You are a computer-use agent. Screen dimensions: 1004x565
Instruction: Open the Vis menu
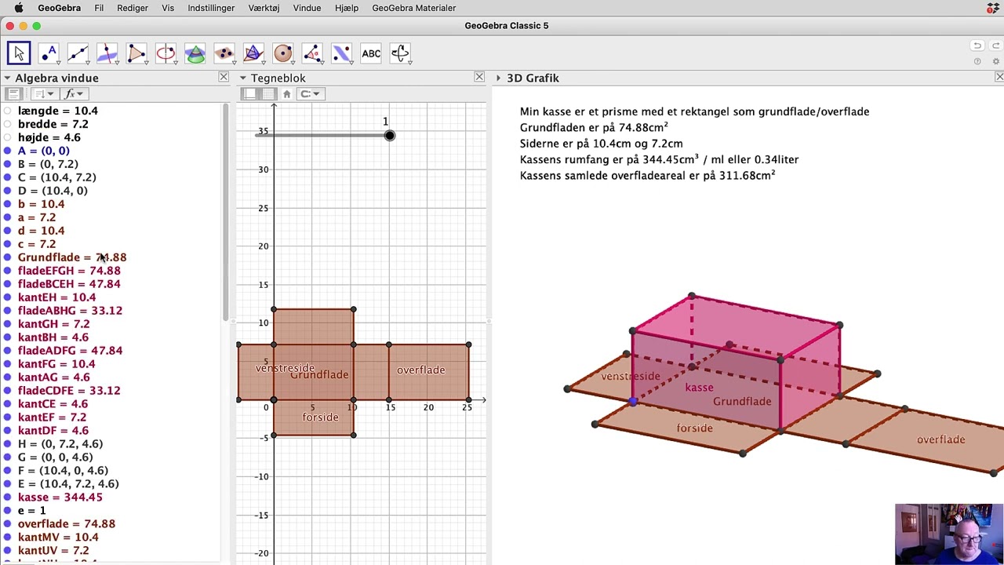tap(168, 8)
